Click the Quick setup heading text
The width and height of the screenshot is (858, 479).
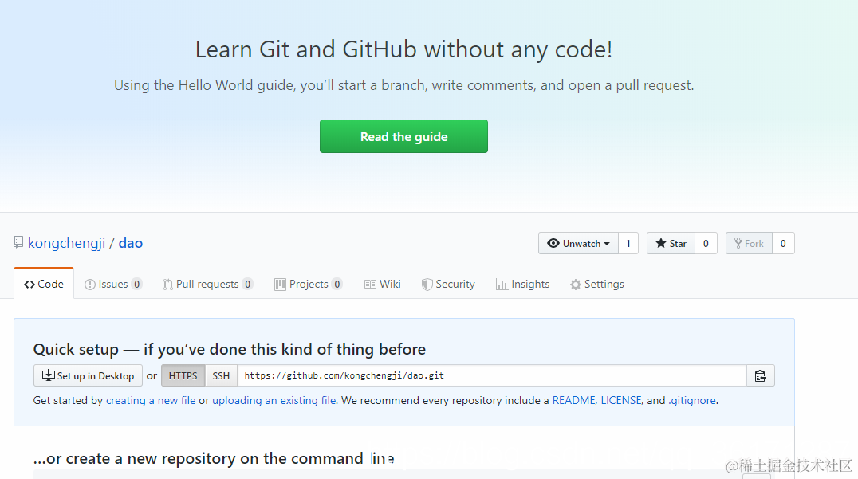click(x=230, y=349)
